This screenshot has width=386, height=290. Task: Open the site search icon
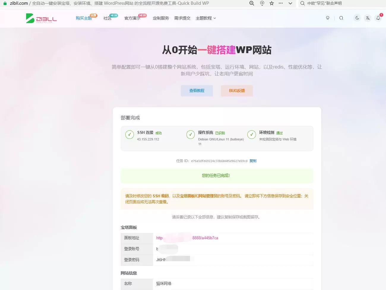(x=341, y=18)
